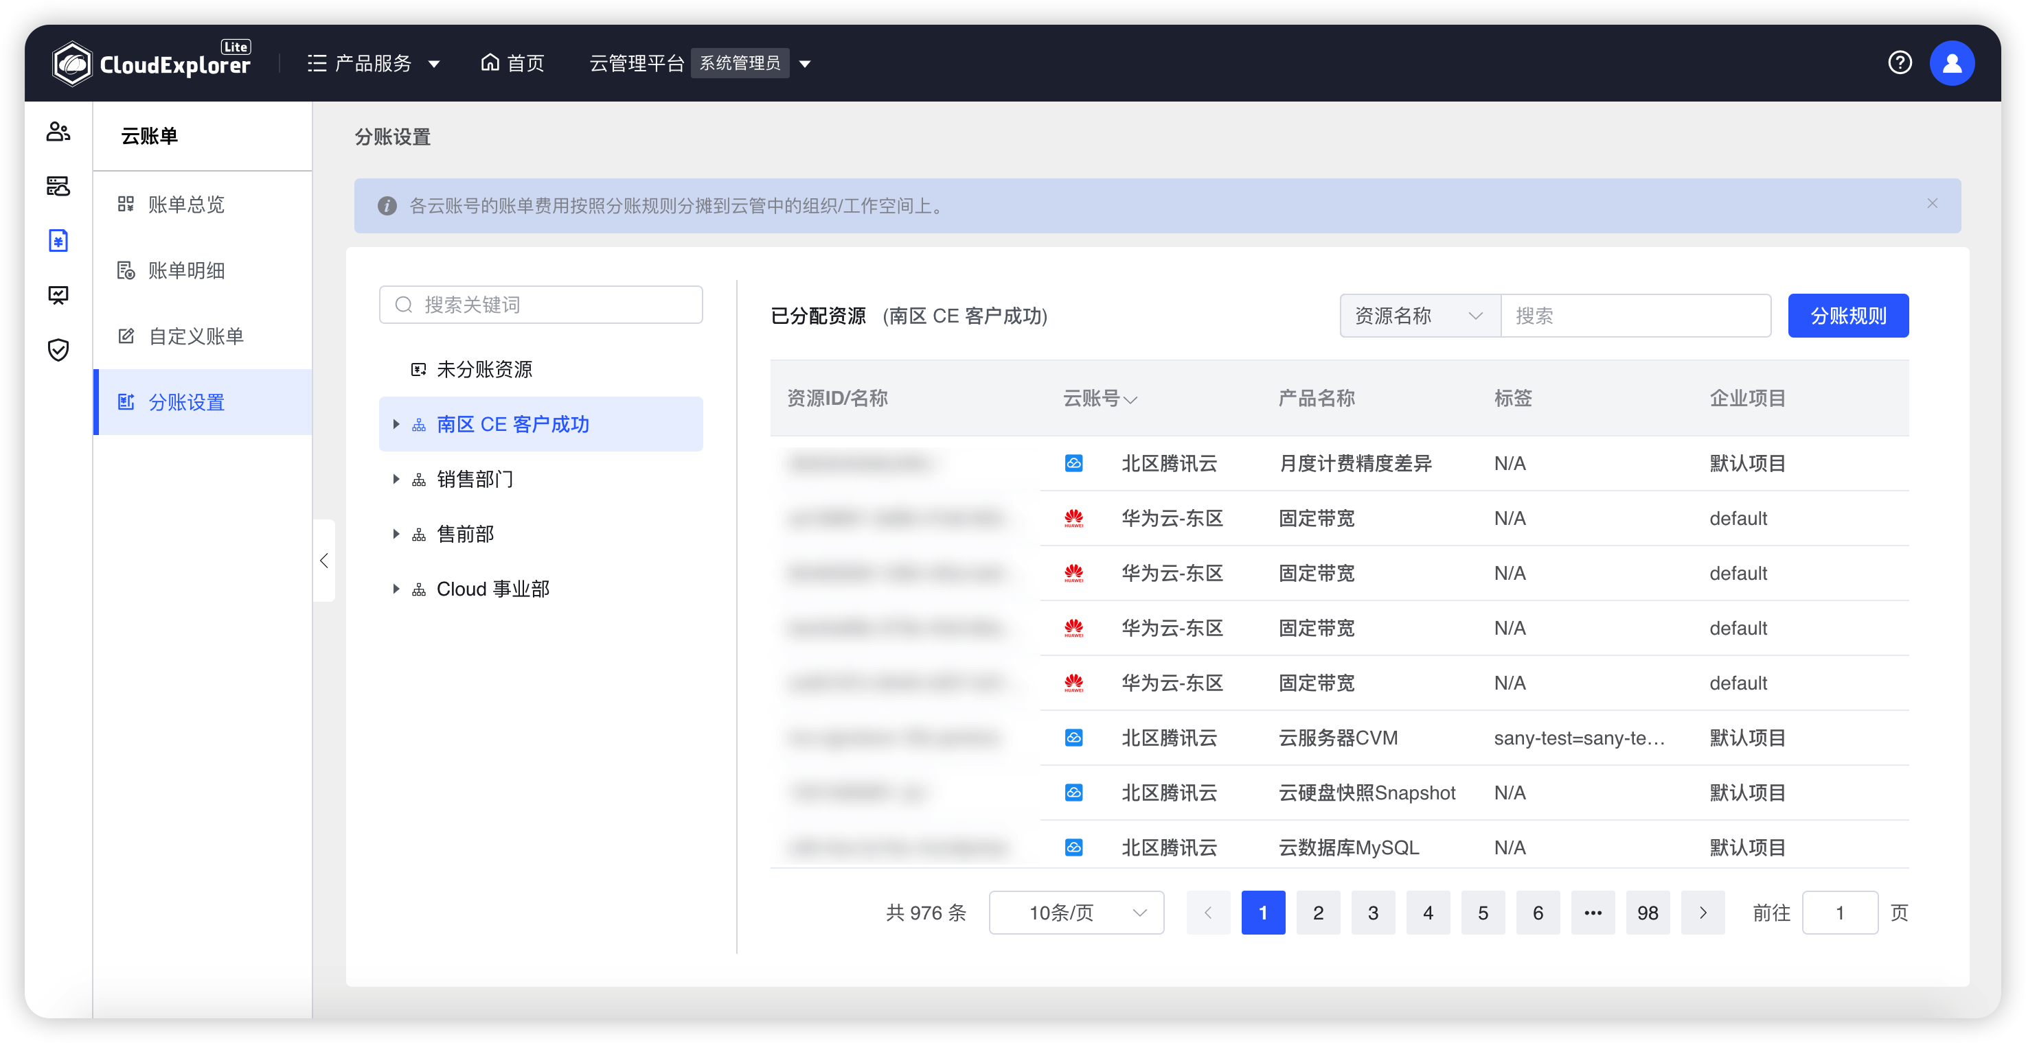
Task: Click the 标签 column header
Action: coord(1512,399)
